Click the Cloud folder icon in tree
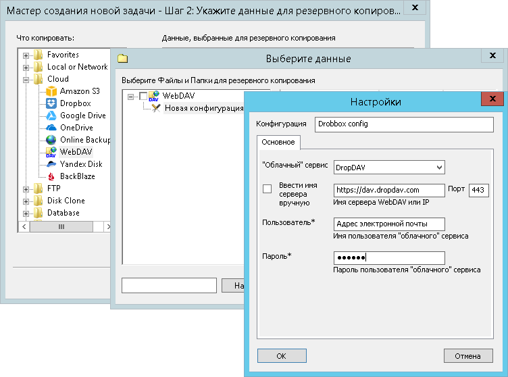 pos(38,79)
